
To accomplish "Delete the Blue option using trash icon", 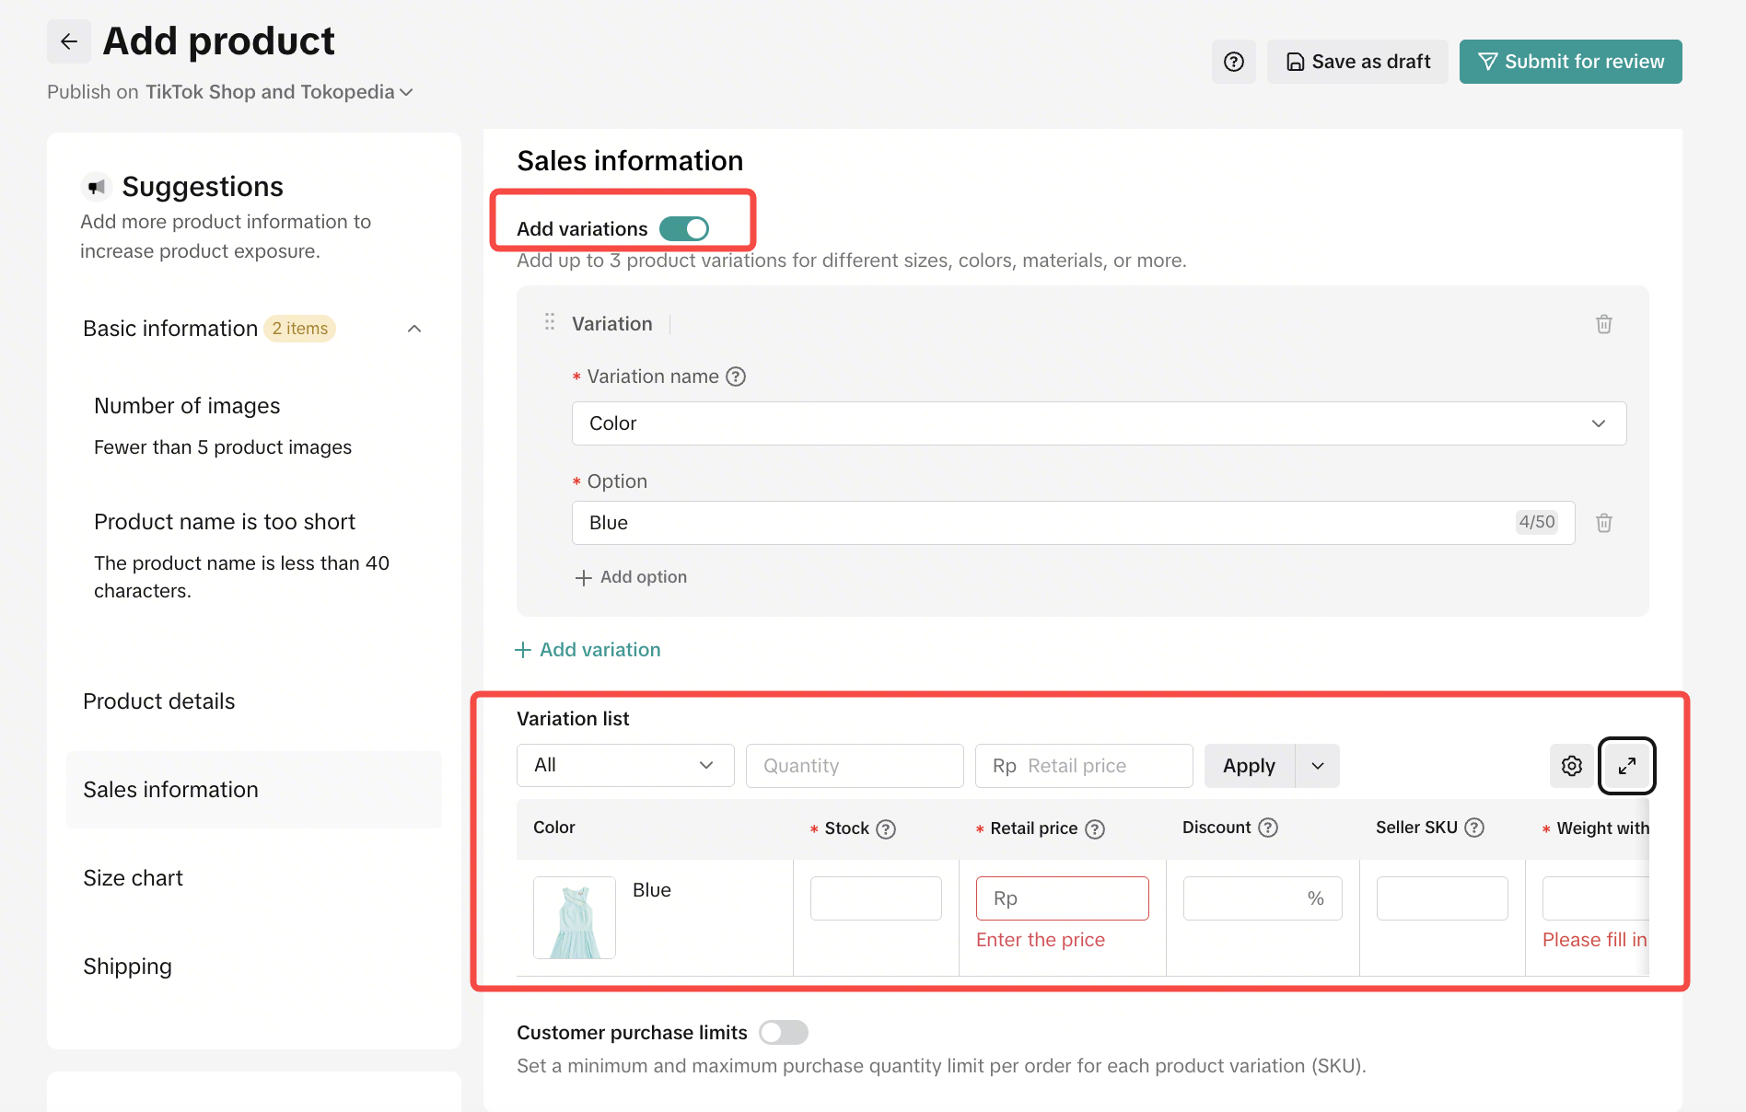I will [x=1603, y=523].
